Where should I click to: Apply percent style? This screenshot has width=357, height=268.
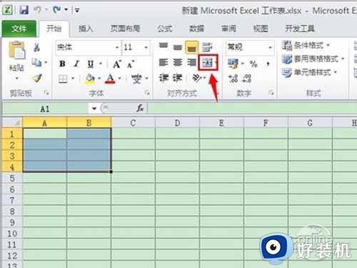tap(253, 64)
